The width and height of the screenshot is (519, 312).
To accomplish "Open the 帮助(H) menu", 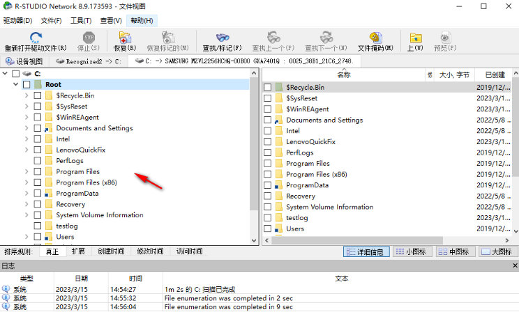I will [142, 21].
